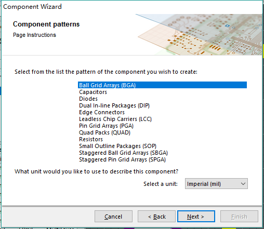The height and width of the screenshot is (229, 264).
Task: Pick Dual In-line Packages (DIP)
Action: tap(162, 105)
